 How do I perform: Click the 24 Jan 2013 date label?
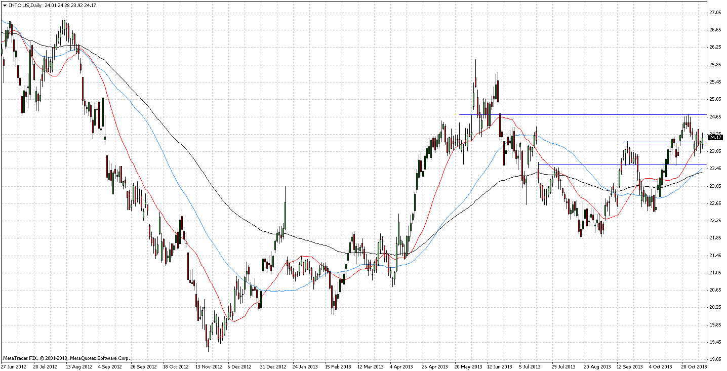pyautogui.click(x=305, y=366)
